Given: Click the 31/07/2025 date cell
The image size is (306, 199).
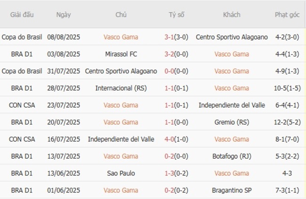Looking at the screenshot, I should click(64, 71).
